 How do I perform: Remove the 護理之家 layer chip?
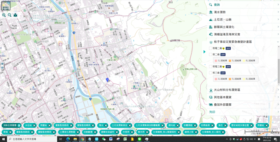[196, 132]
